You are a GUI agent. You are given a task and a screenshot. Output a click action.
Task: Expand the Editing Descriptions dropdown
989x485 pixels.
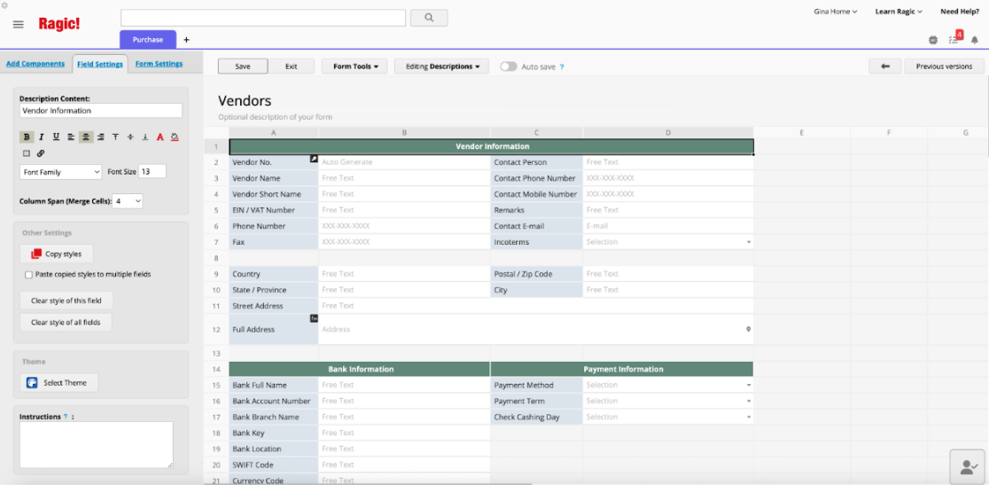(x=441, y=66)
